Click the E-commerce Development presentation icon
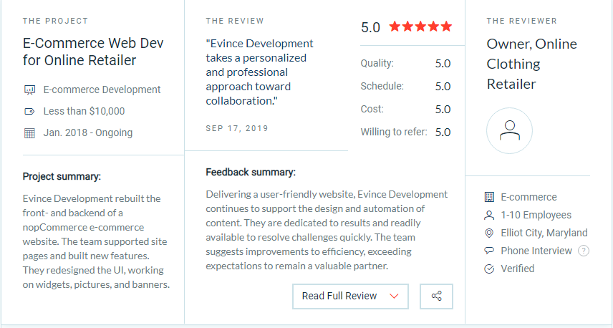Image resolution: width=613 pixels, height=328 pixels. click(29, 90)
